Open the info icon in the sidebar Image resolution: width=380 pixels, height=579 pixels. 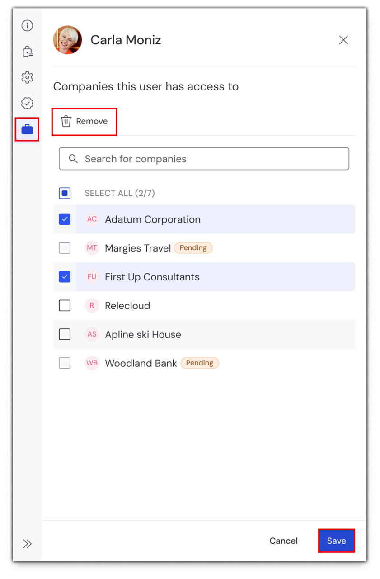(27, 26)
